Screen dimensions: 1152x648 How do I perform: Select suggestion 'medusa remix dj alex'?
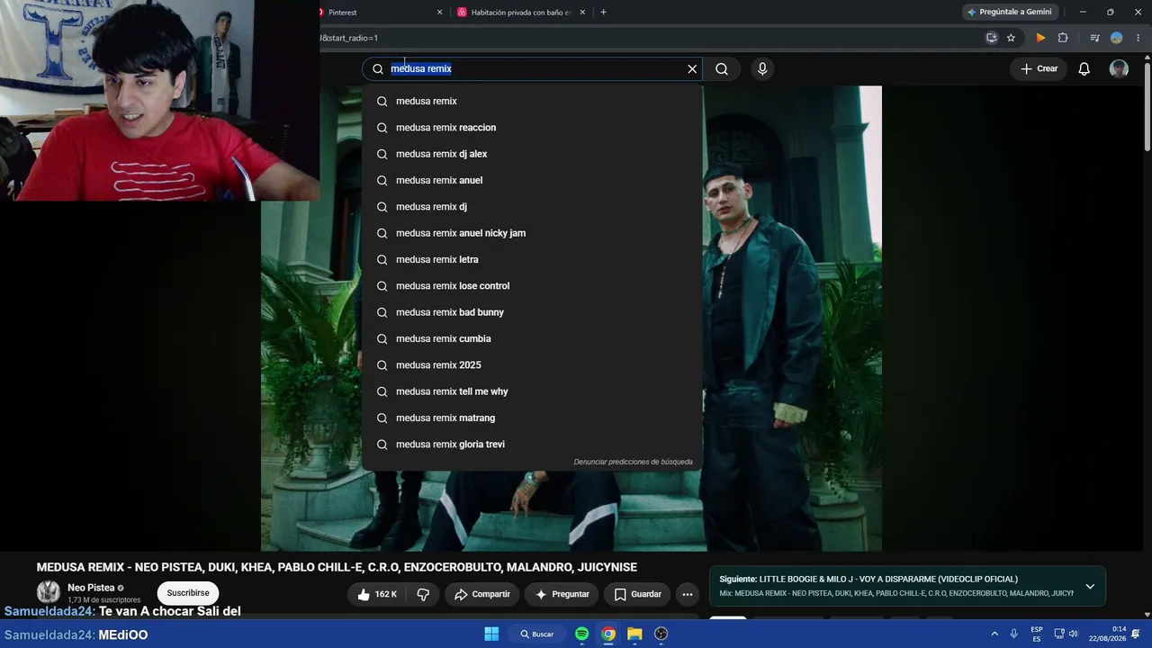tap(532, 154)
